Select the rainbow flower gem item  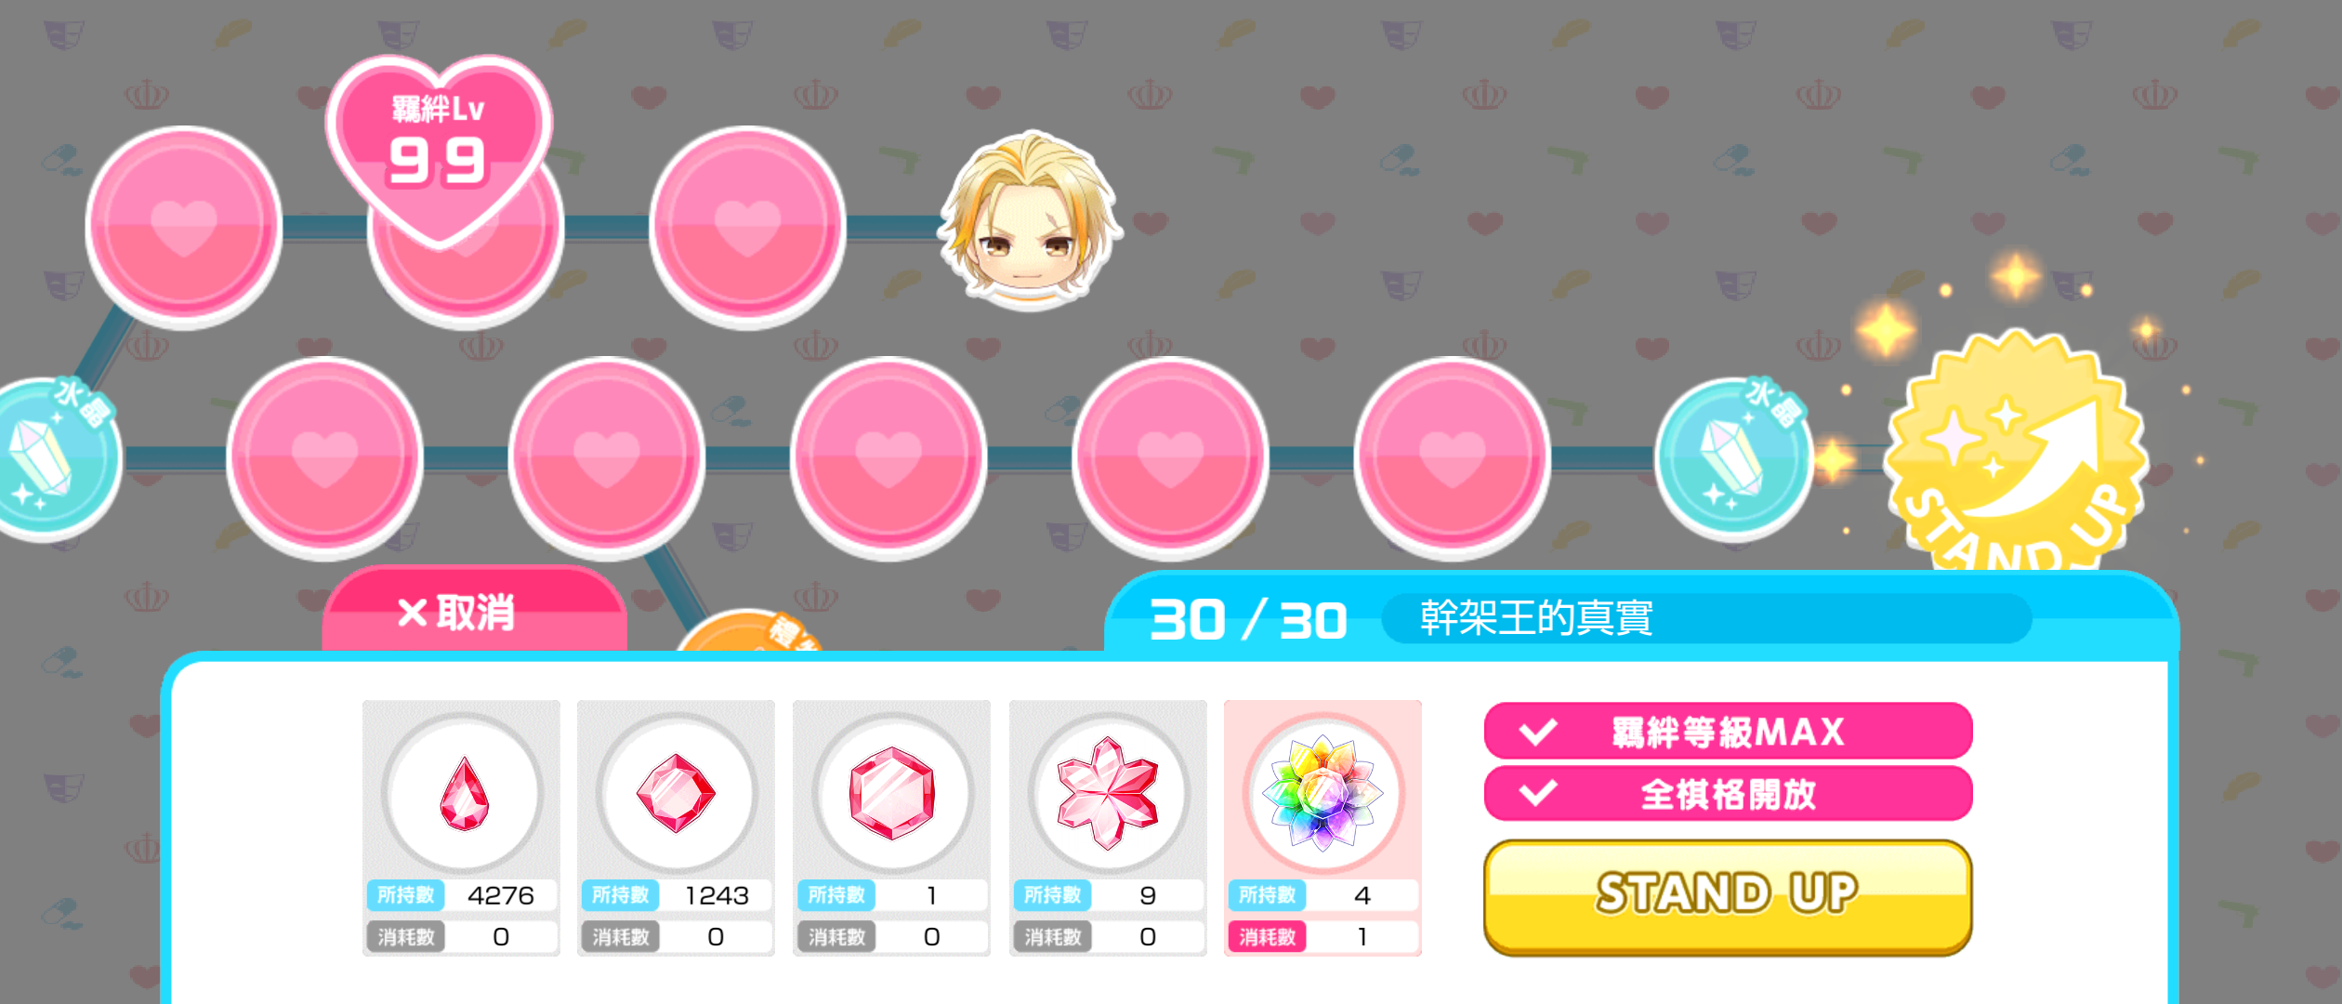[x=1322, y=827]
